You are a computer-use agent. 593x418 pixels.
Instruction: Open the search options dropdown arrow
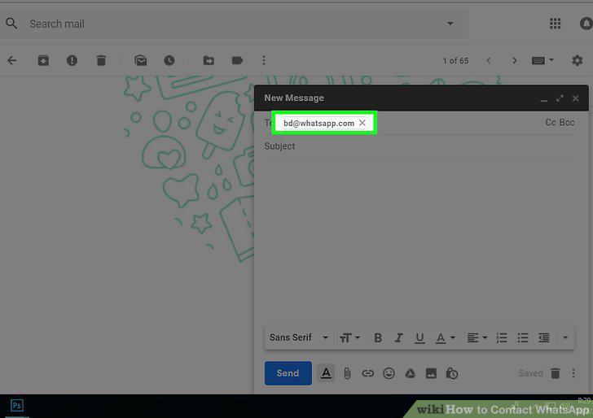tap(450, 24)
